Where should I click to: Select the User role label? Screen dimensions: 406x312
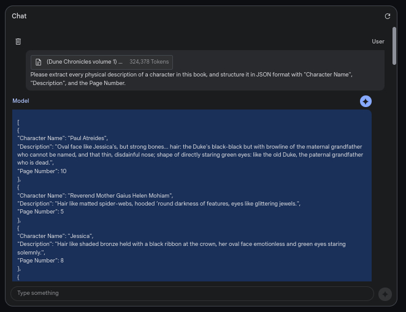[378, 42]
